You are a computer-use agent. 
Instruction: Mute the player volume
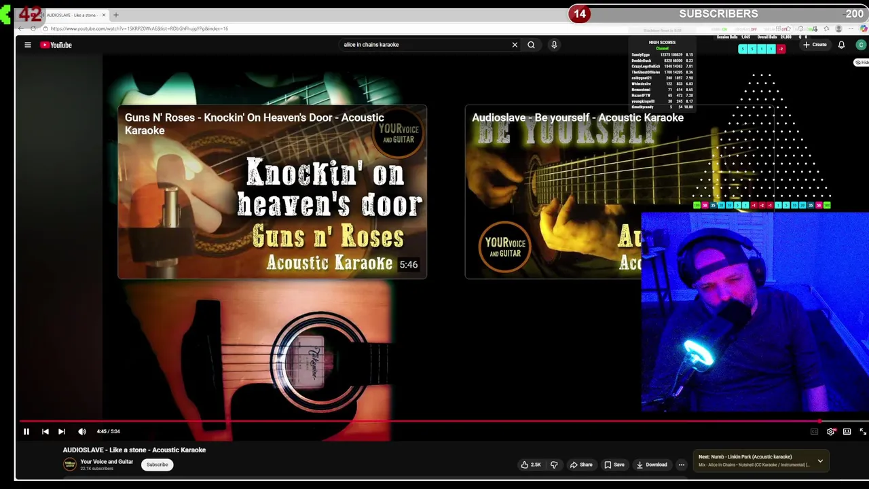(x=82, y=431)
